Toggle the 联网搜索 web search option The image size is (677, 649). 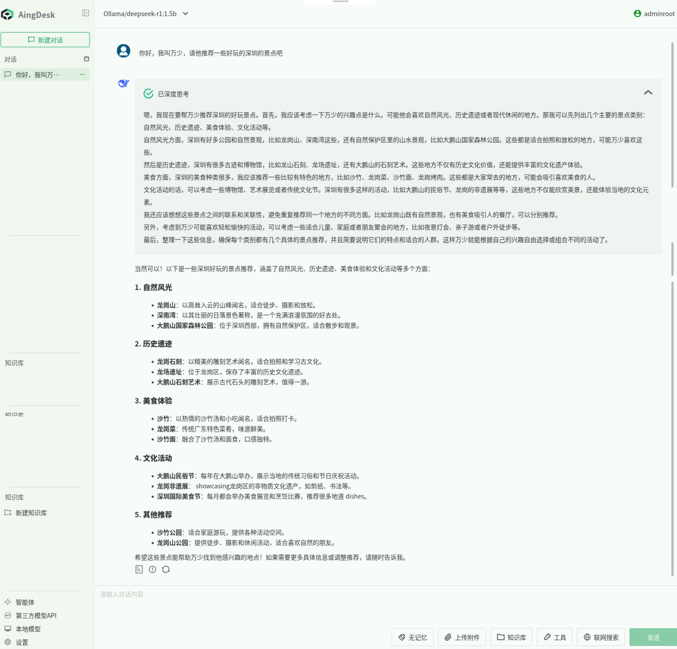click(601, 637)
